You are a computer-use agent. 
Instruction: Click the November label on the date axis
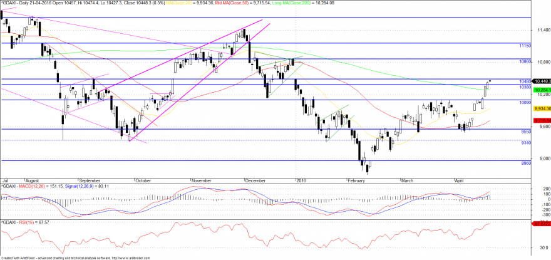click(201, 180)
